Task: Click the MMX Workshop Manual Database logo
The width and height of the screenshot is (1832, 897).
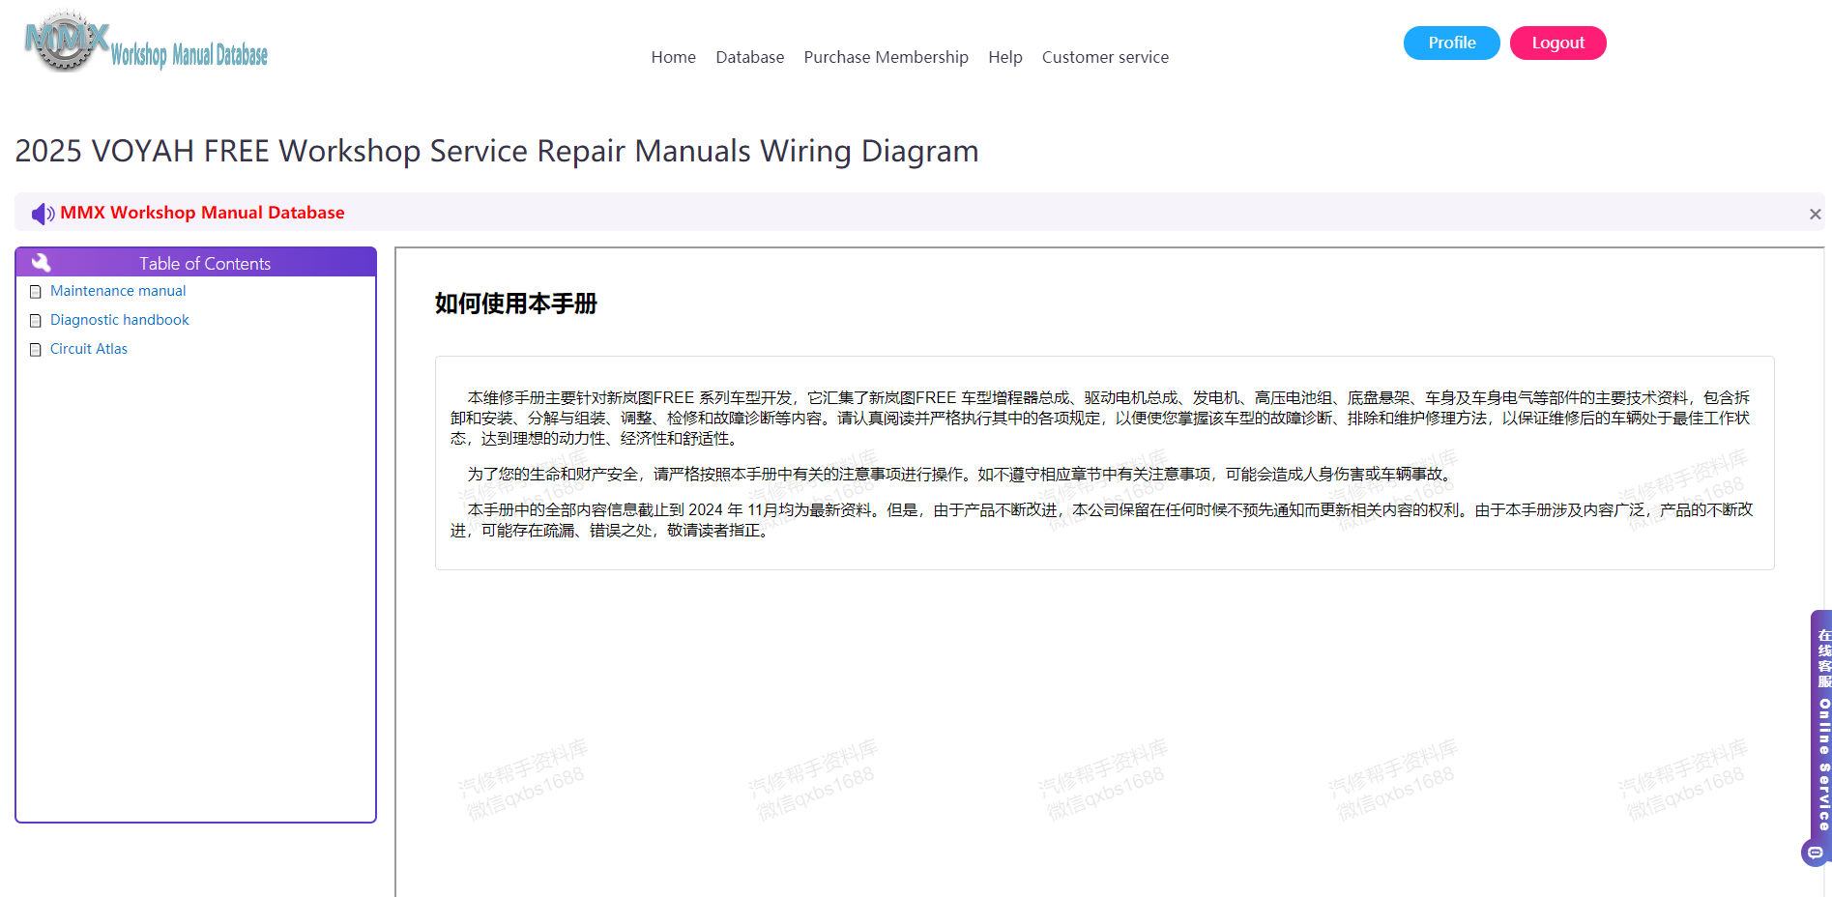Action: (x=146, y=43)
